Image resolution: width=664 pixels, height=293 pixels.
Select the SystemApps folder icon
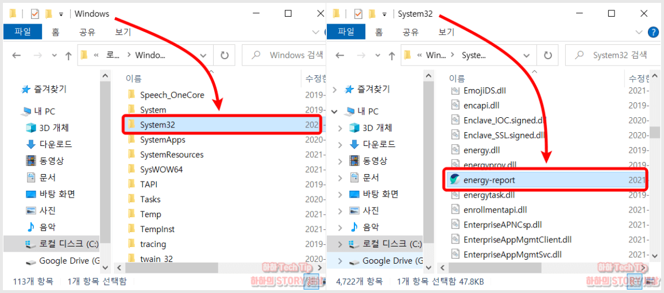click(132, 139)
